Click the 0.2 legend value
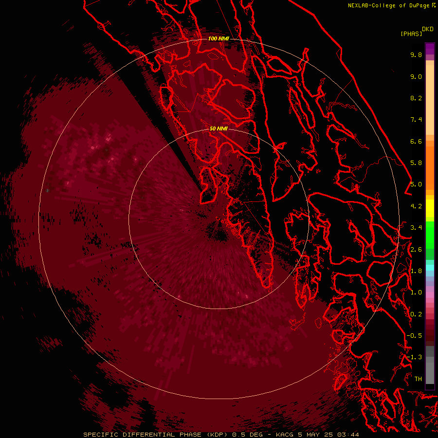Image resolution: width=438 pixels, height=438 pixels. coord(416,314)
